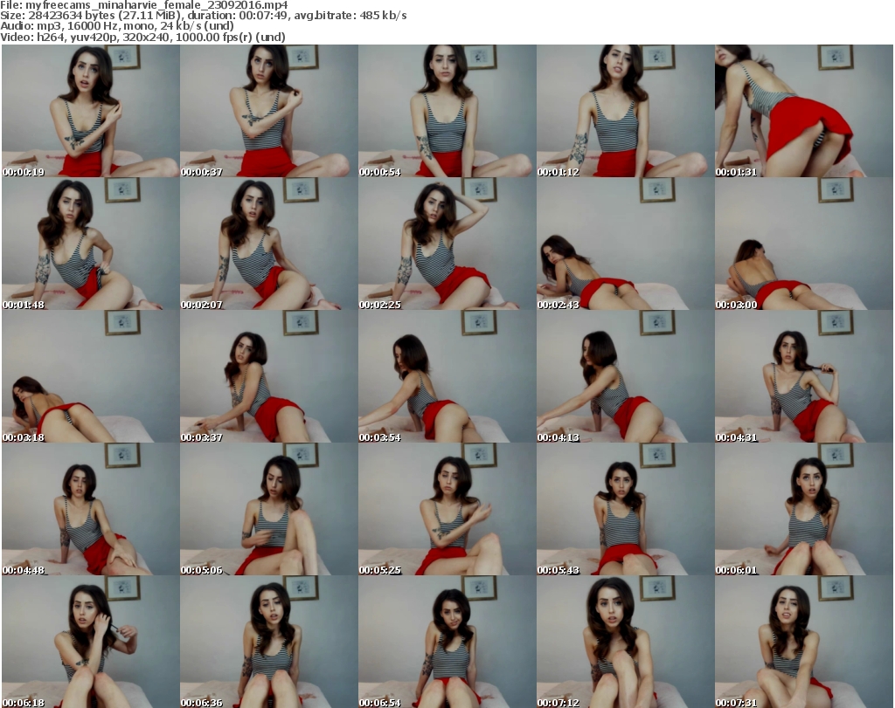This screenshot has height=708, width=895.
Task: Pick the frame at 00:04:31
Action: 804,377
